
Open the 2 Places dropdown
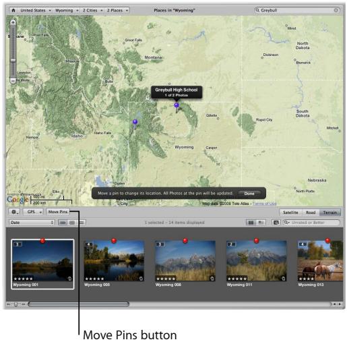(117, 10)
